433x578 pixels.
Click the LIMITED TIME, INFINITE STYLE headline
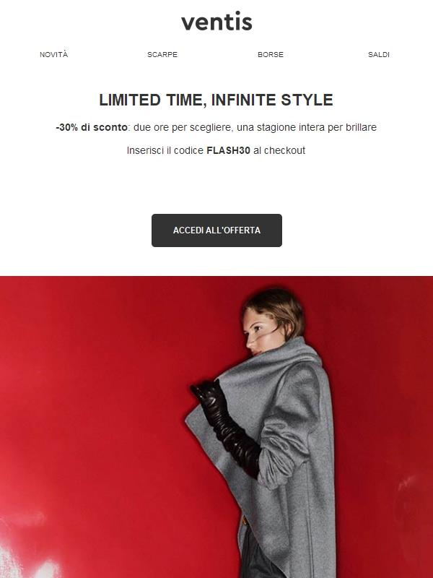click(x=216, y=100)
